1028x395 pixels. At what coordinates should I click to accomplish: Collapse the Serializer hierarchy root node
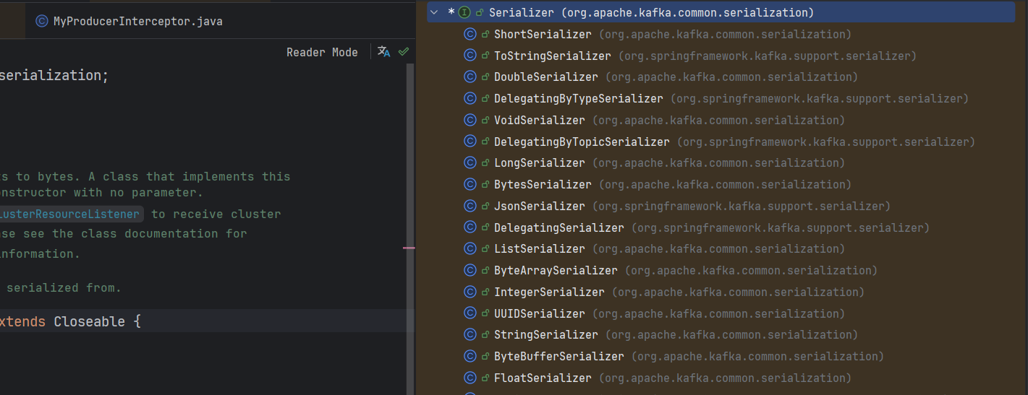point(434,12)
